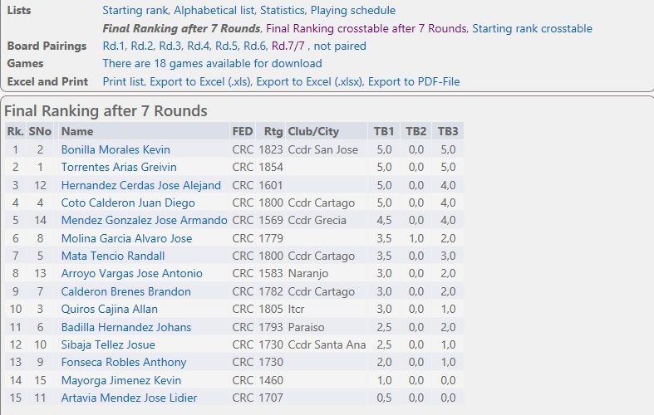Open player Quiros Cajina Allan
Viewport: 654px width, 415px height.
(x=110, y=310)
